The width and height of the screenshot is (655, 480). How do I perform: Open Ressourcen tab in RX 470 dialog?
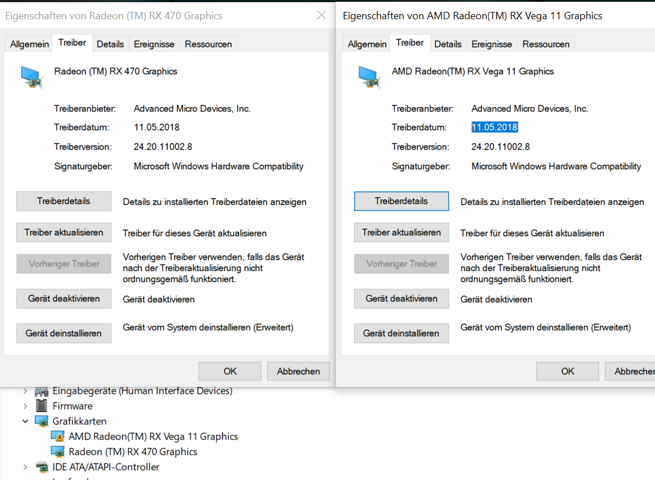point(208,44)
